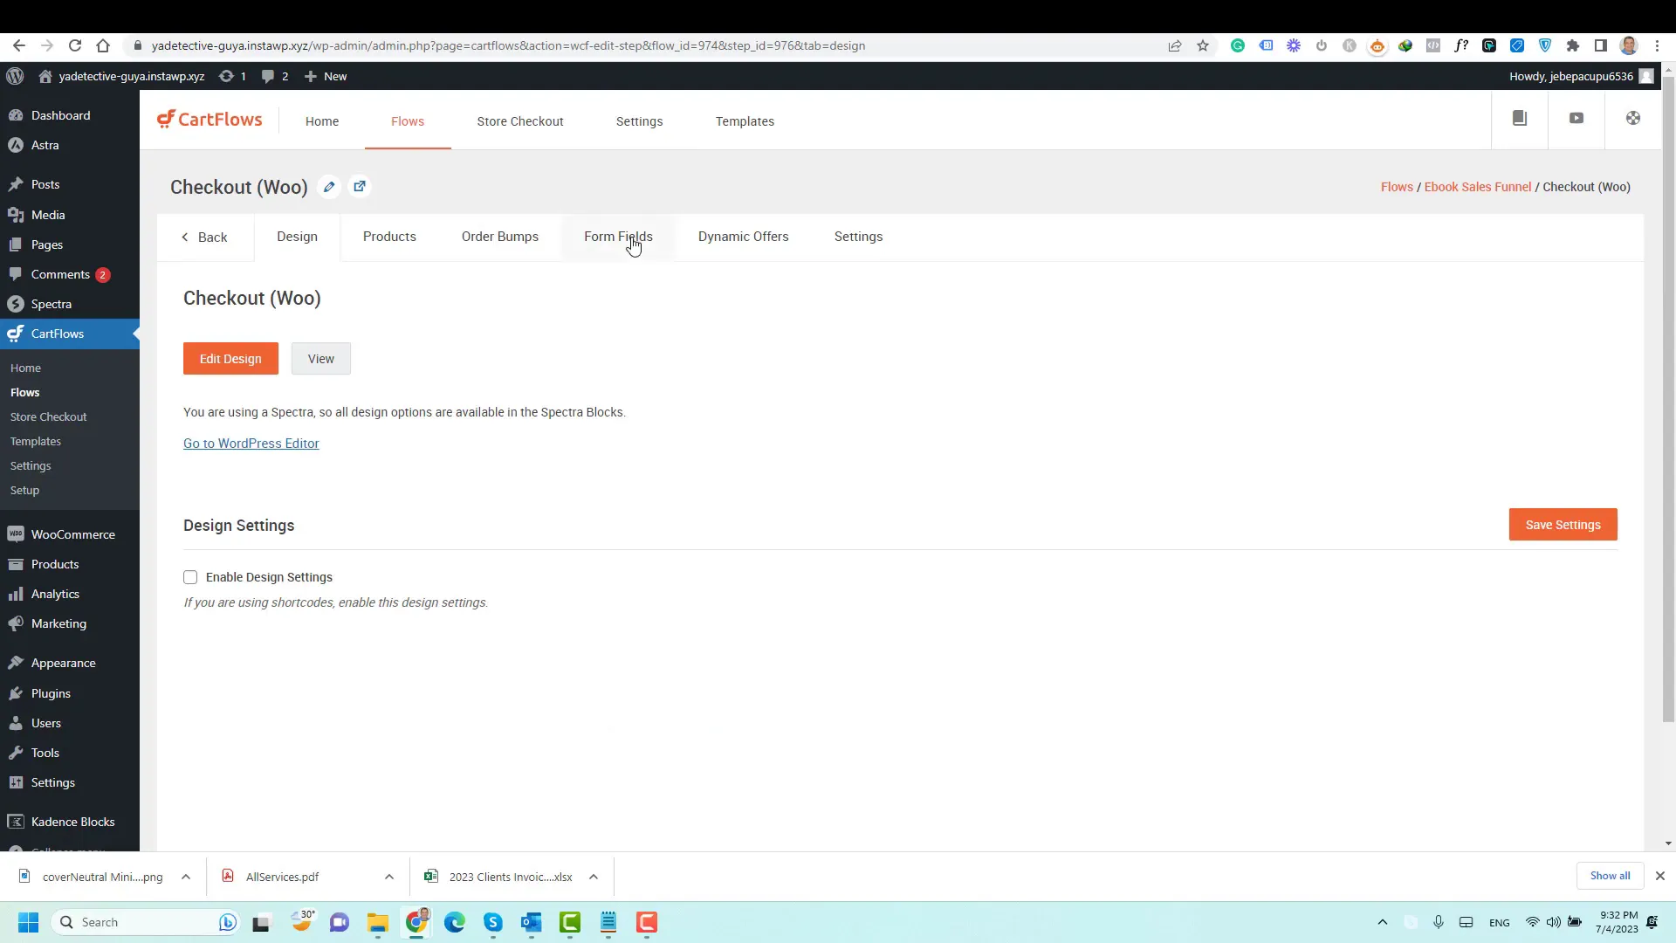Click the CartFlows video/tutorial icon
Screen dimensions: 1676x943
(1577, 119)
